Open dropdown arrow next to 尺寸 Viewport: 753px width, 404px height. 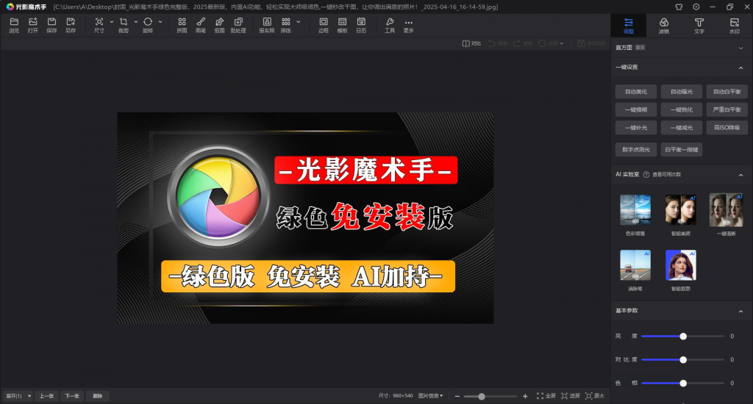(x=112, y=21)
